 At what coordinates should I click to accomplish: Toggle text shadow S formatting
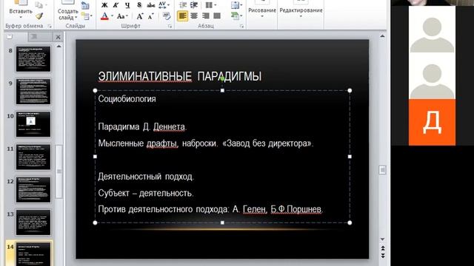click(139, 5)
